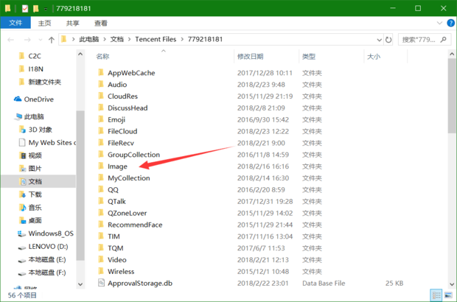Image resolution: width=457 pixels, height=302 pixels.
Task: Switch to details view in status bar
Action: pos(436,295)
